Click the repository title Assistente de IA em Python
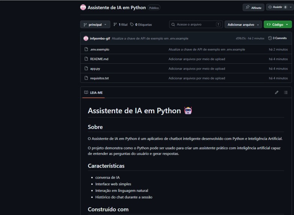 tap(117, 8)
